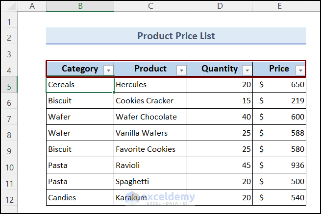Open the Price column filter dropdown

(300, 70)
